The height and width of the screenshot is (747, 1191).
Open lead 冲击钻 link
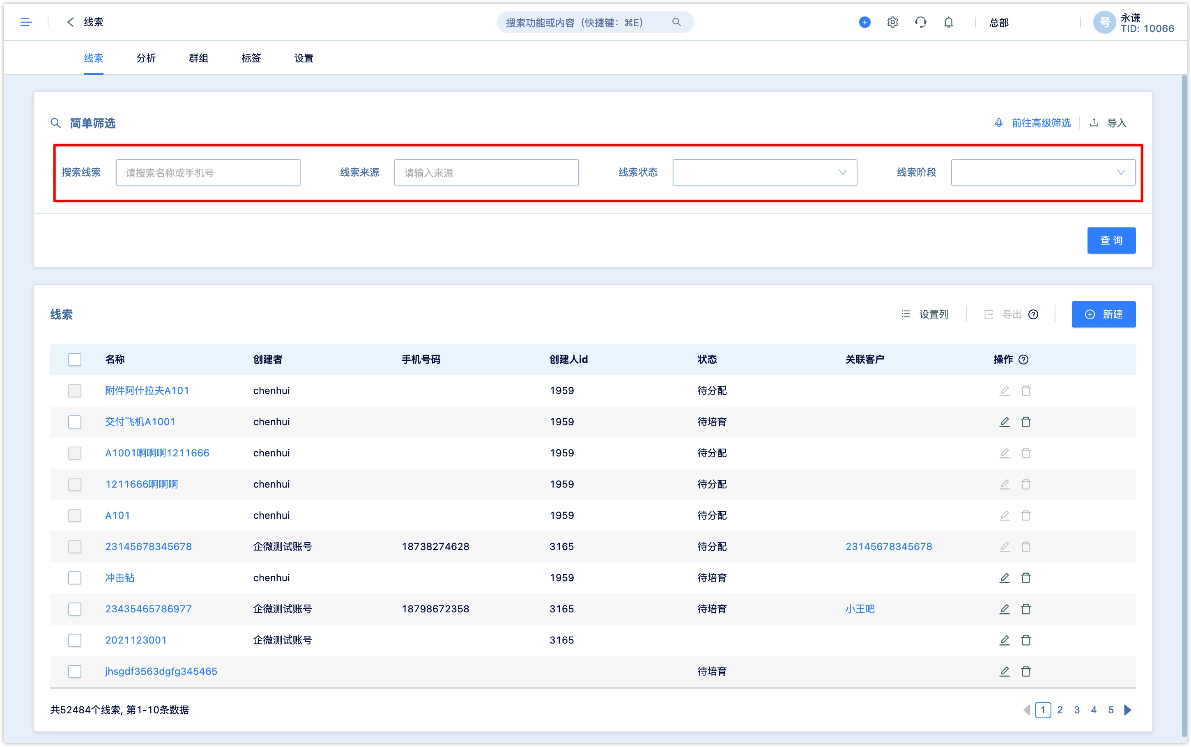coord(120,577)
